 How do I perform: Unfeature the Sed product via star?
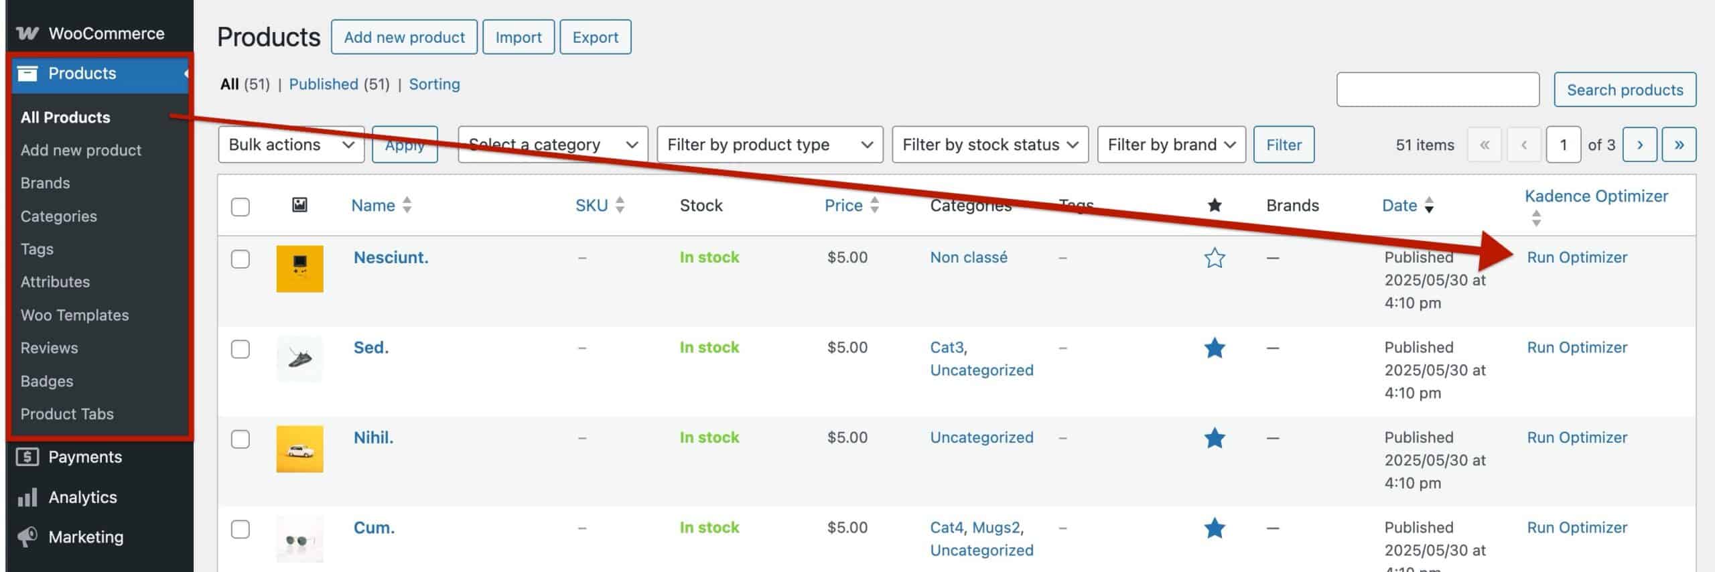1215,348
